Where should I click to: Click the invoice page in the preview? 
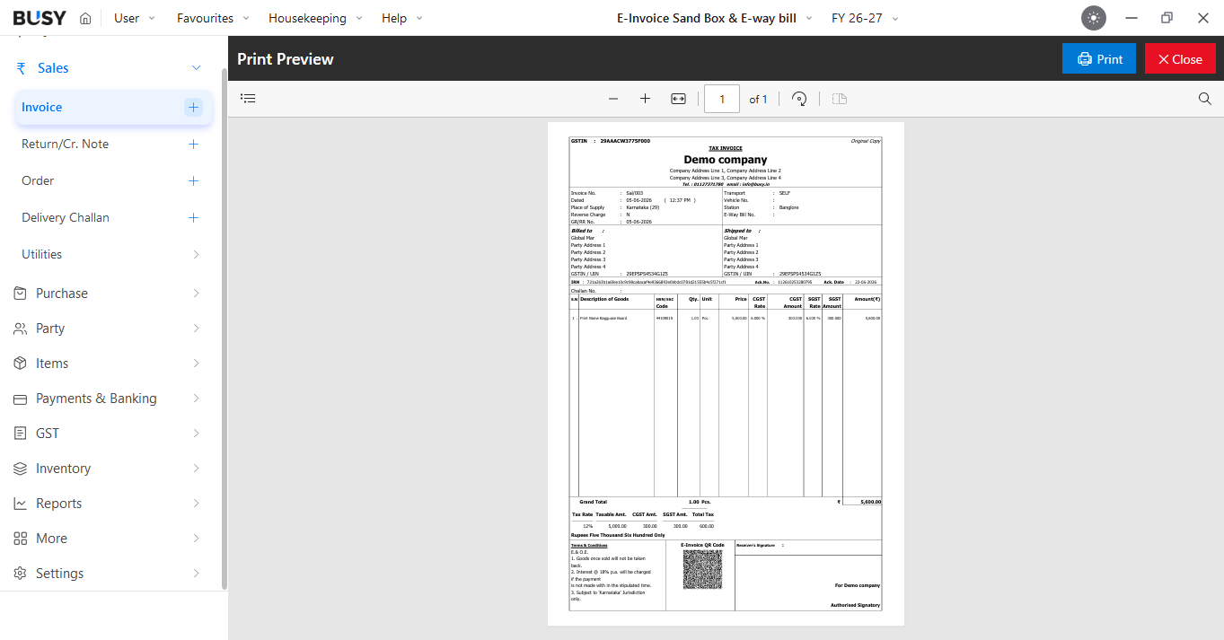pos(726,373)
